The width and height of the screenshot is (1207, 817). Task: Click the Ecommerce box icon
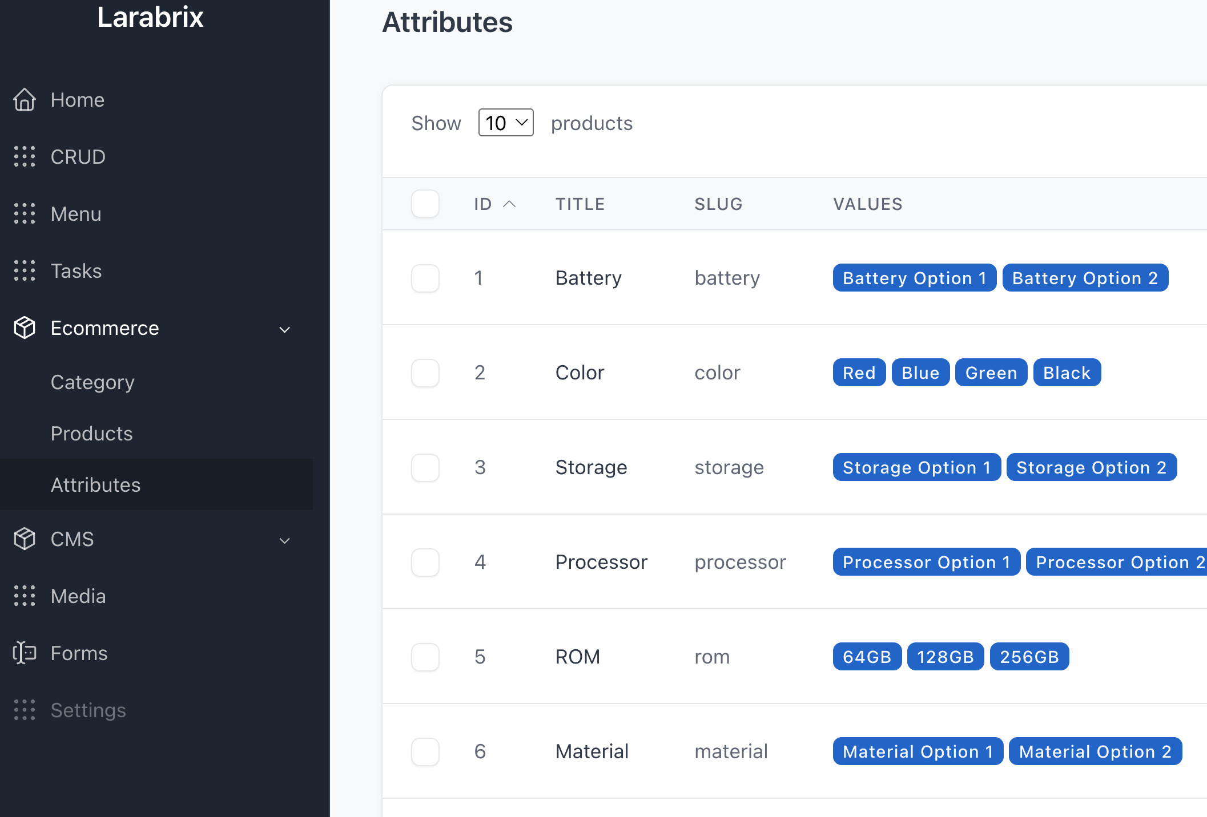point(25,328)
